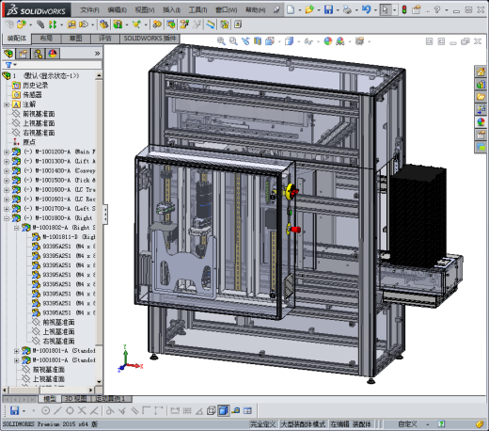Switch to the 评估 tab
The height and width of the screenshot is (431, 489).
pos(105,39)
